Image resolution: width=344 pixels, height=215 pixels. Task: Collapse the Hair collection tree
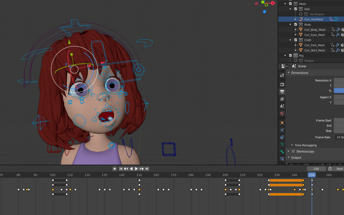coord(290,9)
